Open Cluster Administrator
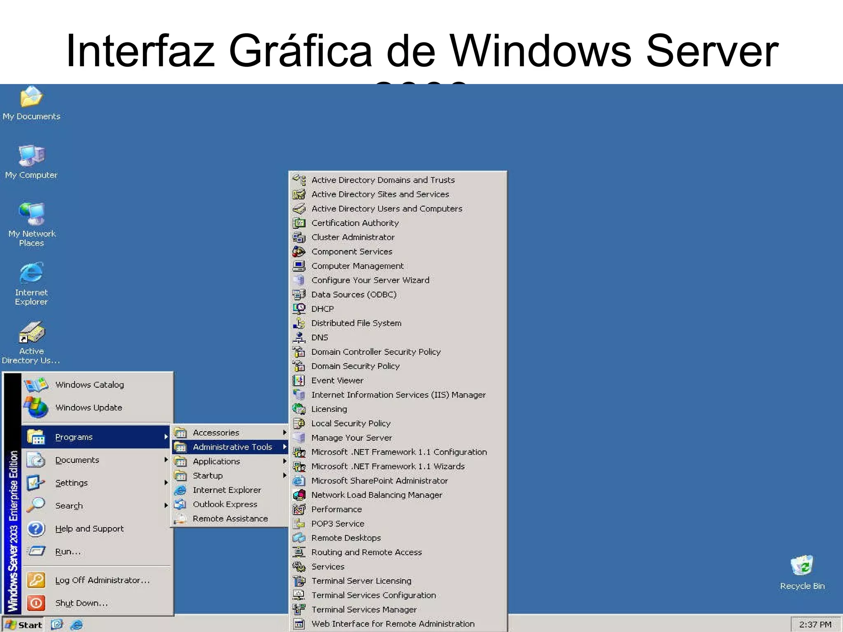The height and width of the screenshot is (632, 843). 398,237
